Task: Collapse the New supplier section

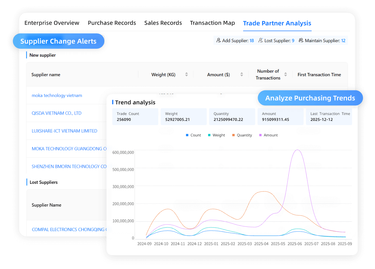Action: click(x=42, y=55)
